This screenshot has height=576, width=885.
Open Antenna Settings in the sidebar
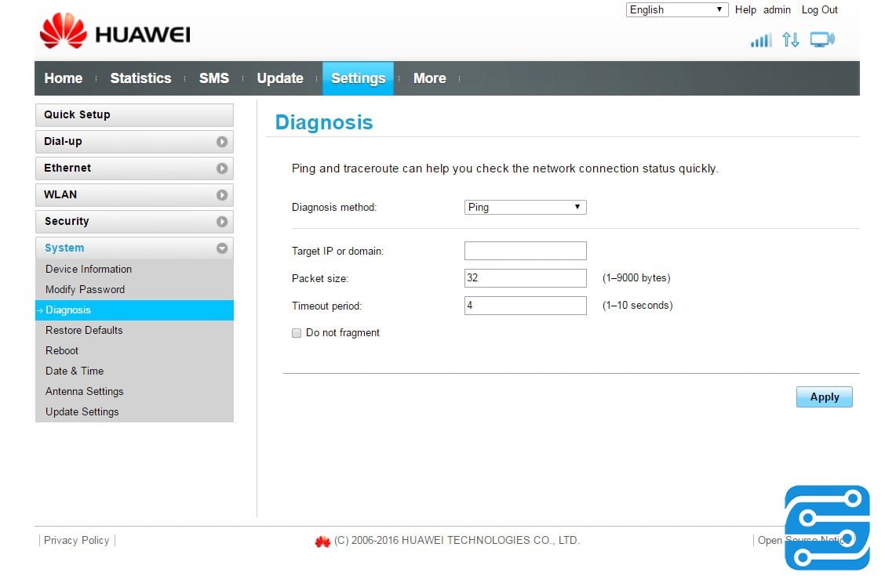[x=85, y=392]
